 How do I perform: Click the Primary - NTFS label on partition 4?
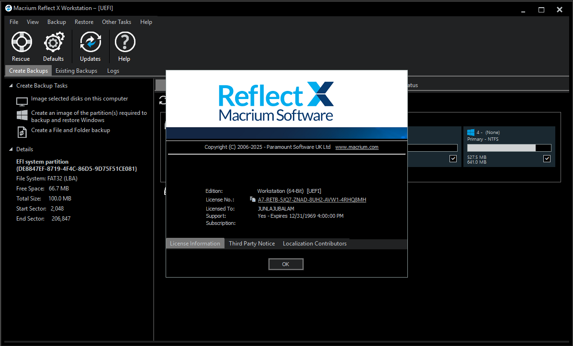pyautogui.click(x=483, y=139)
